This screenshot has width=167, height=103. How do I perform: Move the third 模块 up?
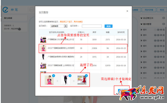click(155, 40)
